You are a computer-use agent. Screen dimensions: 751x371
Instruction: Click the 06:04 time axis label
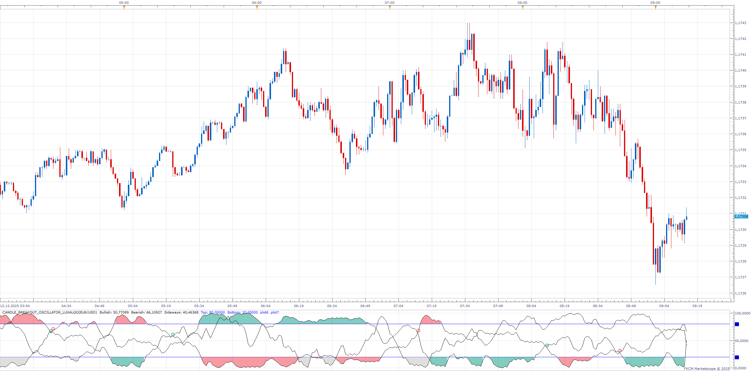[x=265, y=306]
